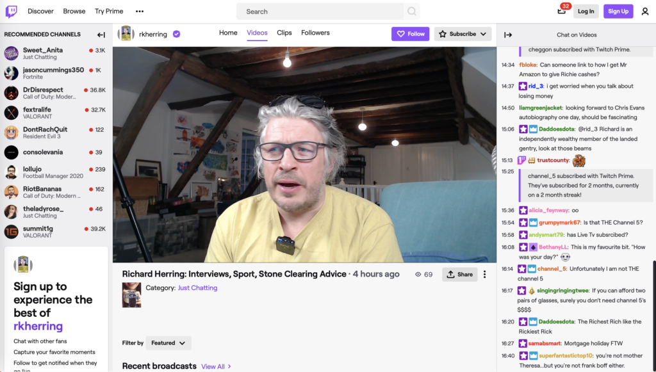
Task: Open alicia_feynway's username in chat
Action: (x=548, y=210)
